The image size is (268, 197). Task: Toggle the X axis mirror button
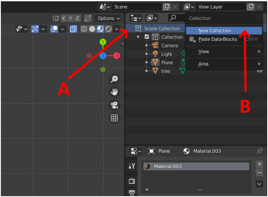(63, 18)
